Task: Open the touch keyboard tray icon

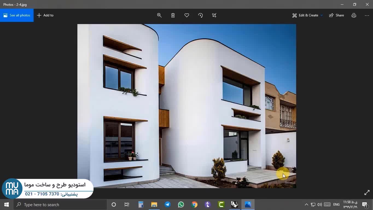Action: coord(327,205)
